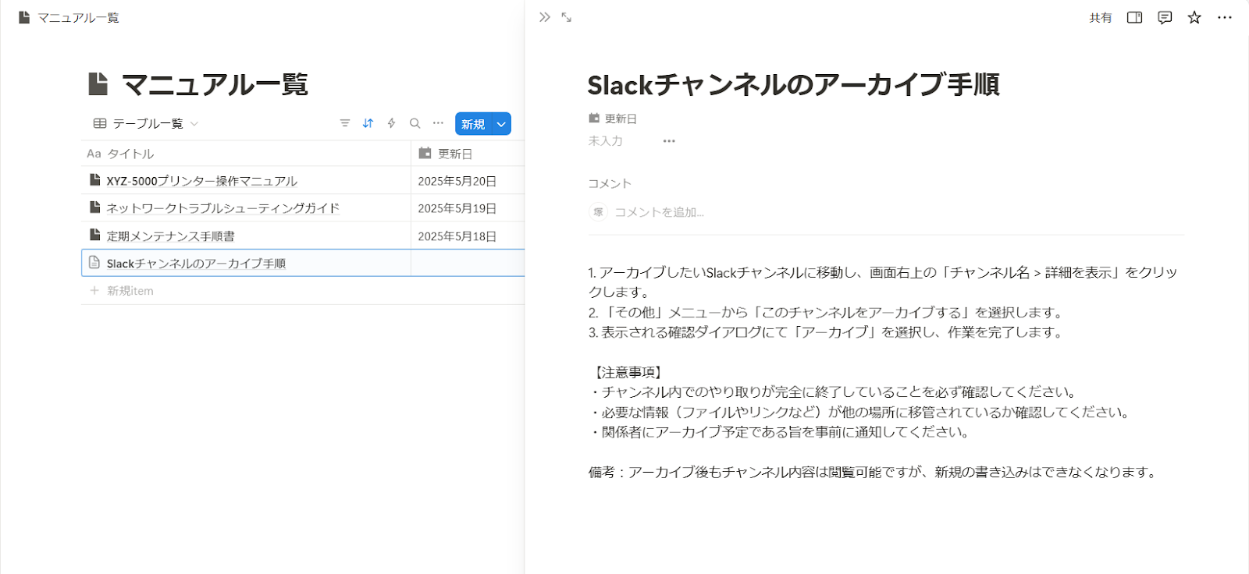
Task: Click the 2025年5月18日 date cell
Action: point(468,236)
